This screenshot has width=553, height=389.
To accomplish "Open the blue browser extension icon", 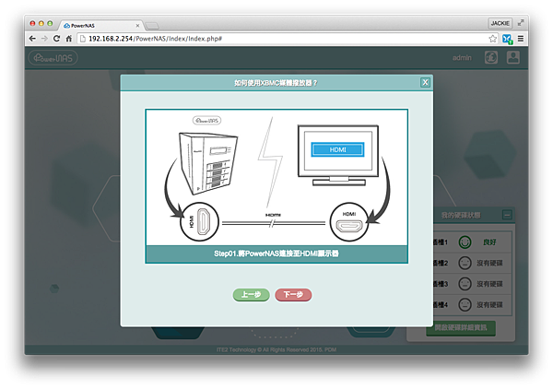I will 508,39.
